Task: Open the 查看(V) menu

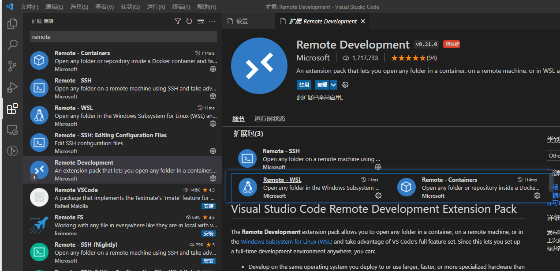Action: point(105,7)
